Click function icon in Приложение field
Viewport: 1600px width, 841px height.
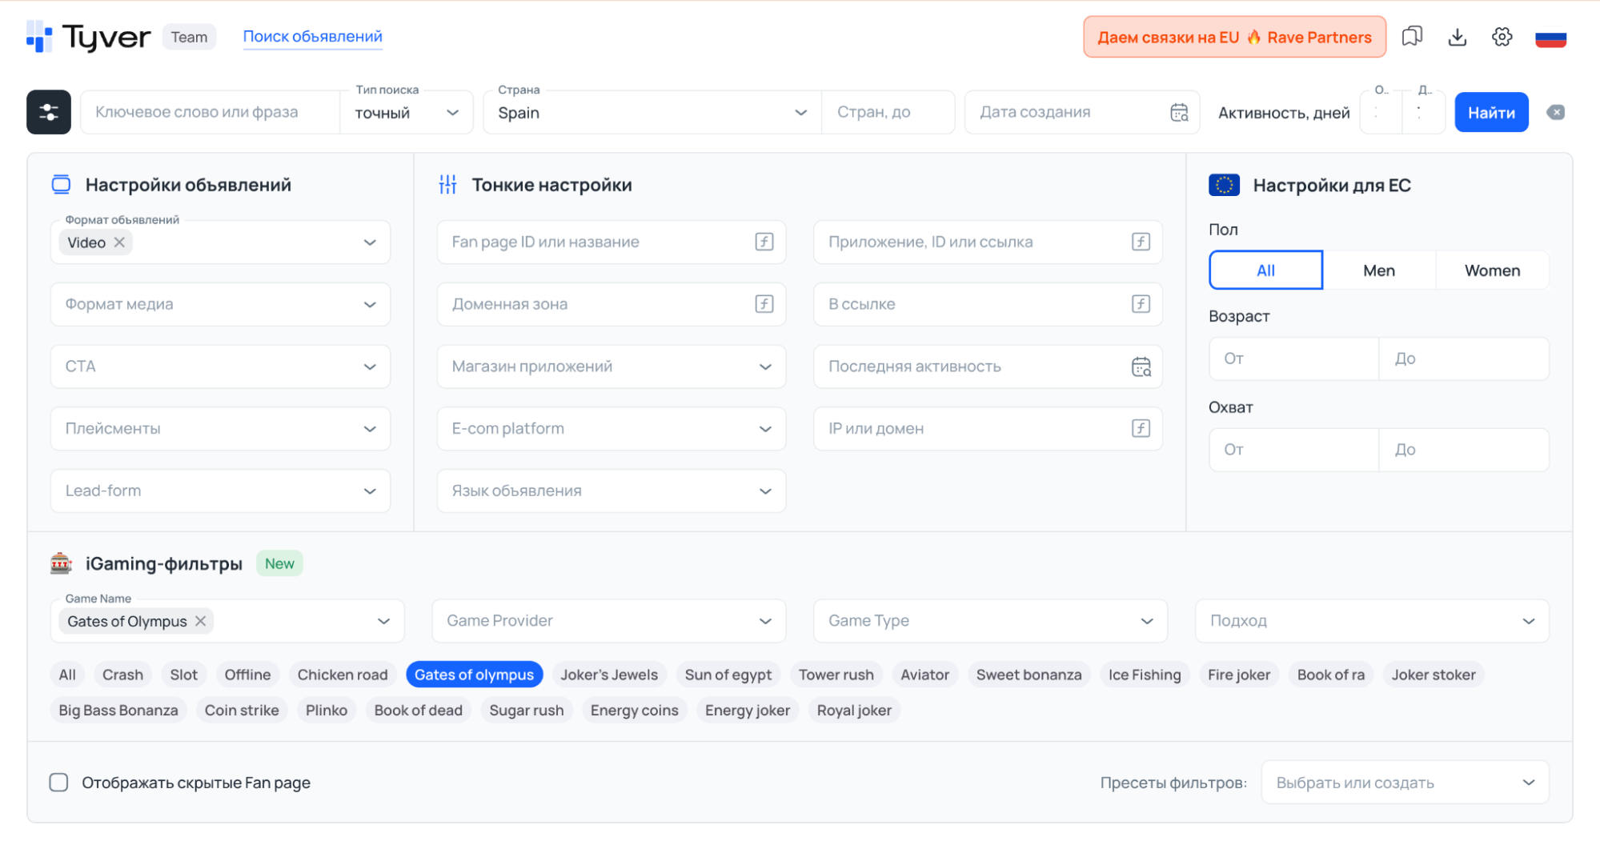[1141, 242]
